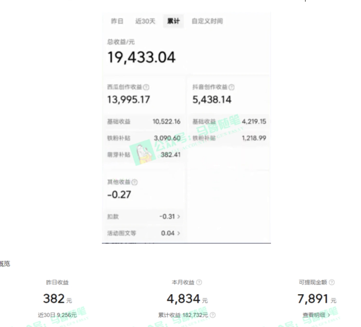This screenshot has height=327, width=361.
Task: Click help icon beside 抖音创作收益
Action: [x=232, y=87]
